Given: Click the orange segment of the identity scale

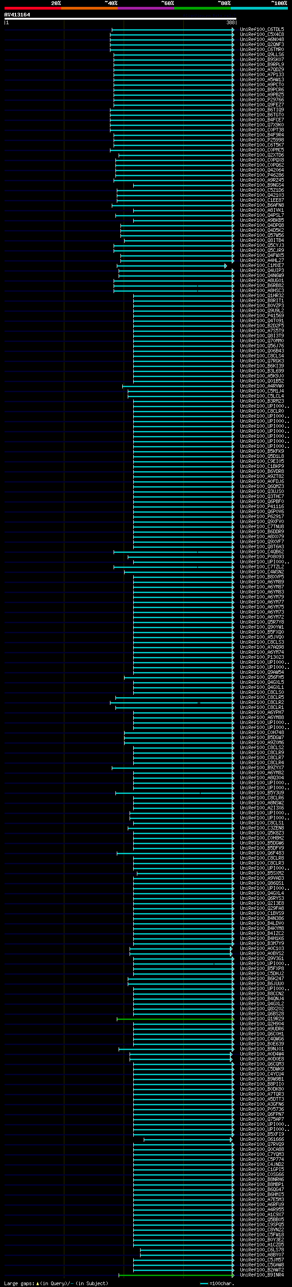Looking at the screenshot, I should pos(89,8).
